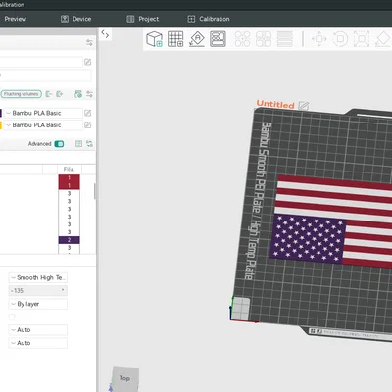The height and width of the screenshot is (392, 392).
Task: Click the Add object cube icon
Action: pos(154,39)
